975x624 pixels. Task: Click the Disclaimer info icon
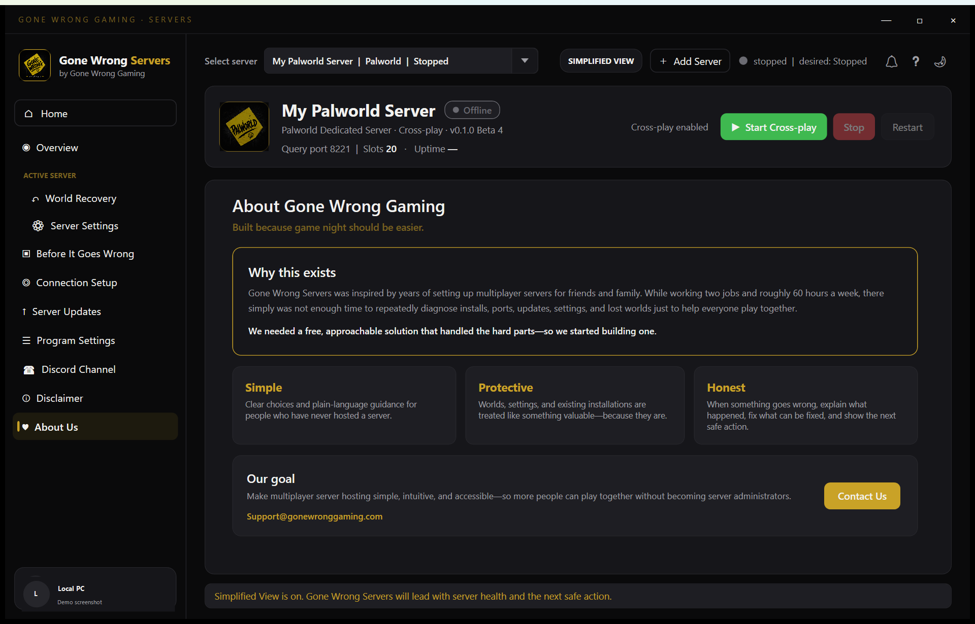[26, 398]
